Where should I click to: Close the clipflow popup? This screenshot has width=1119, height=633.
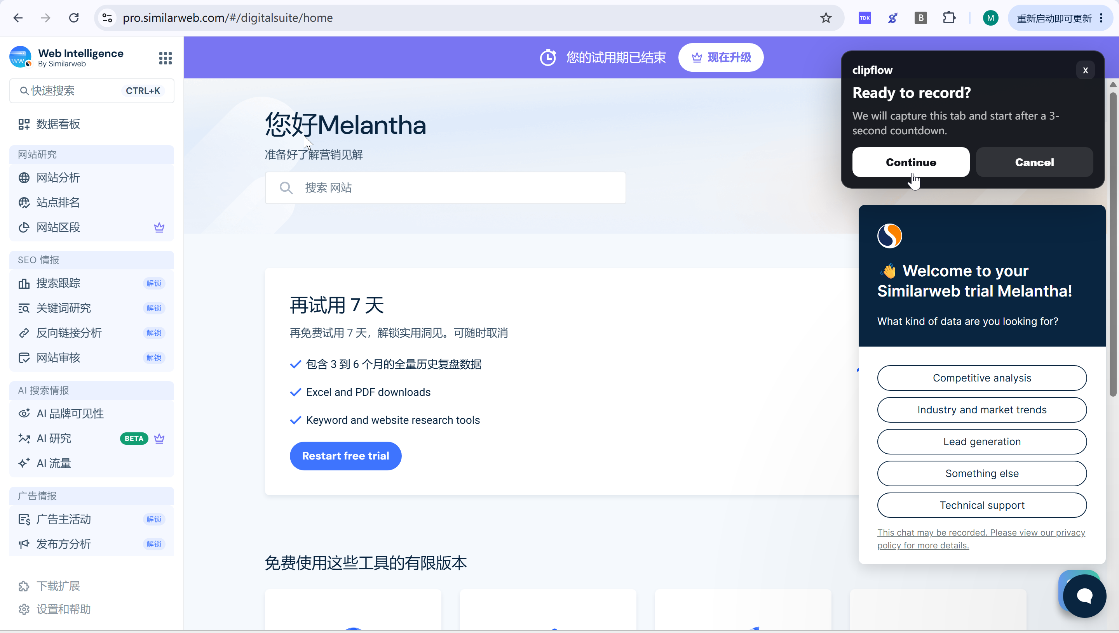1086,70
